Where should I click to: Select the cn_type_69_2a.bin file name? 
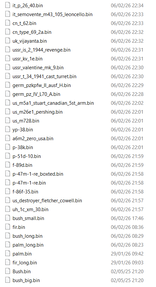pos(32,32)
